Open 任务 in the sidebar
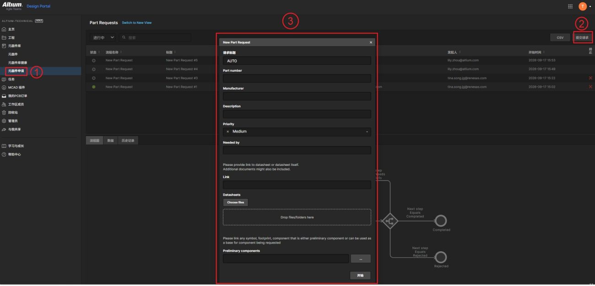 12,79
